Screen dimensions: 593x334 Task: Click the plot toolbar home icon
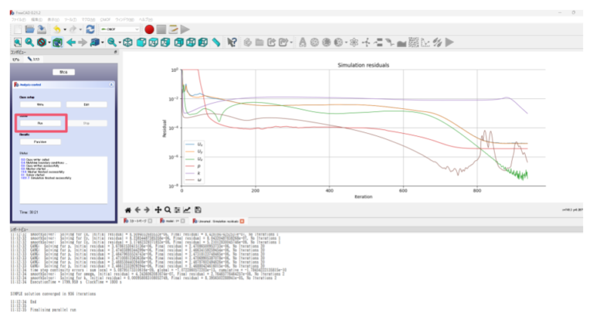(x=128, y=210)
